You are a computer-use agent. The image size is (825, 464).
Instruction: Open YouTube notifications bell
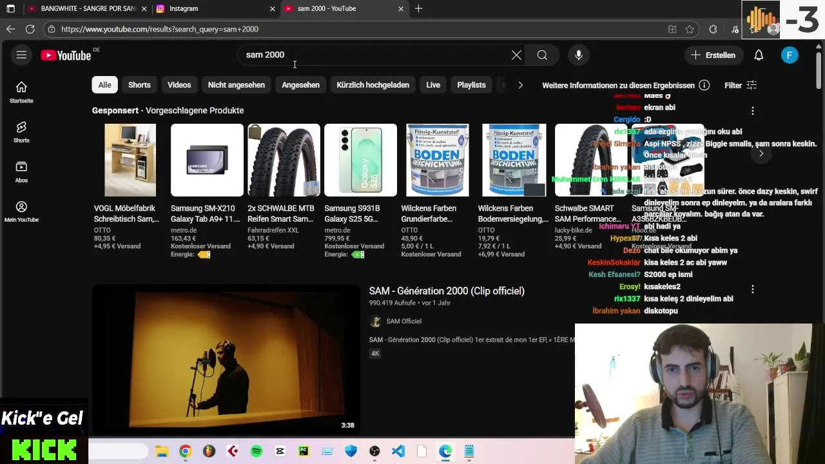pos(759,55)
